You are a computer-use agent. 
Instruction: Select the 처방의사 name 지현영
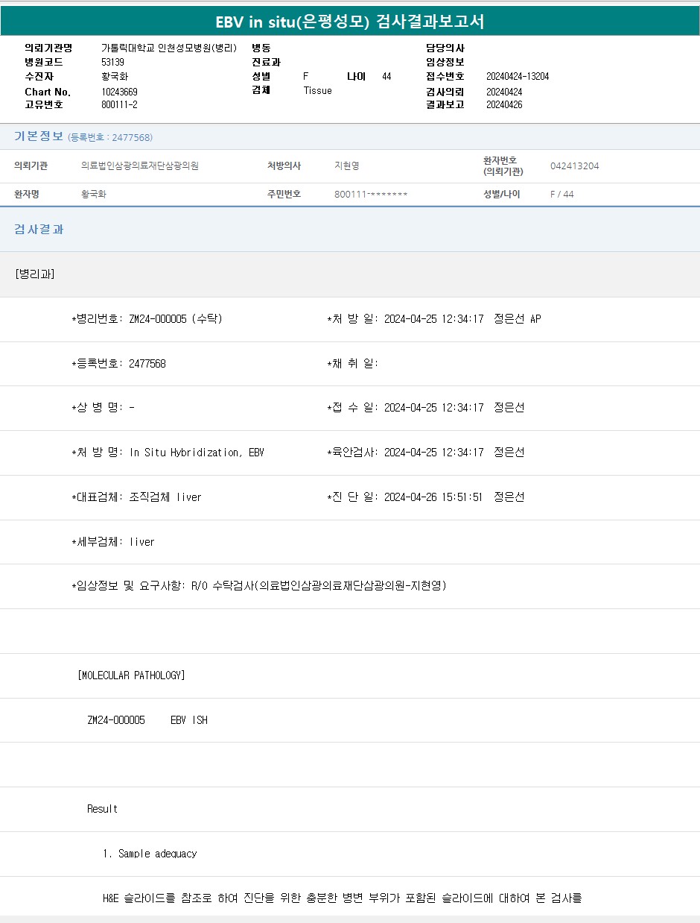346,166
